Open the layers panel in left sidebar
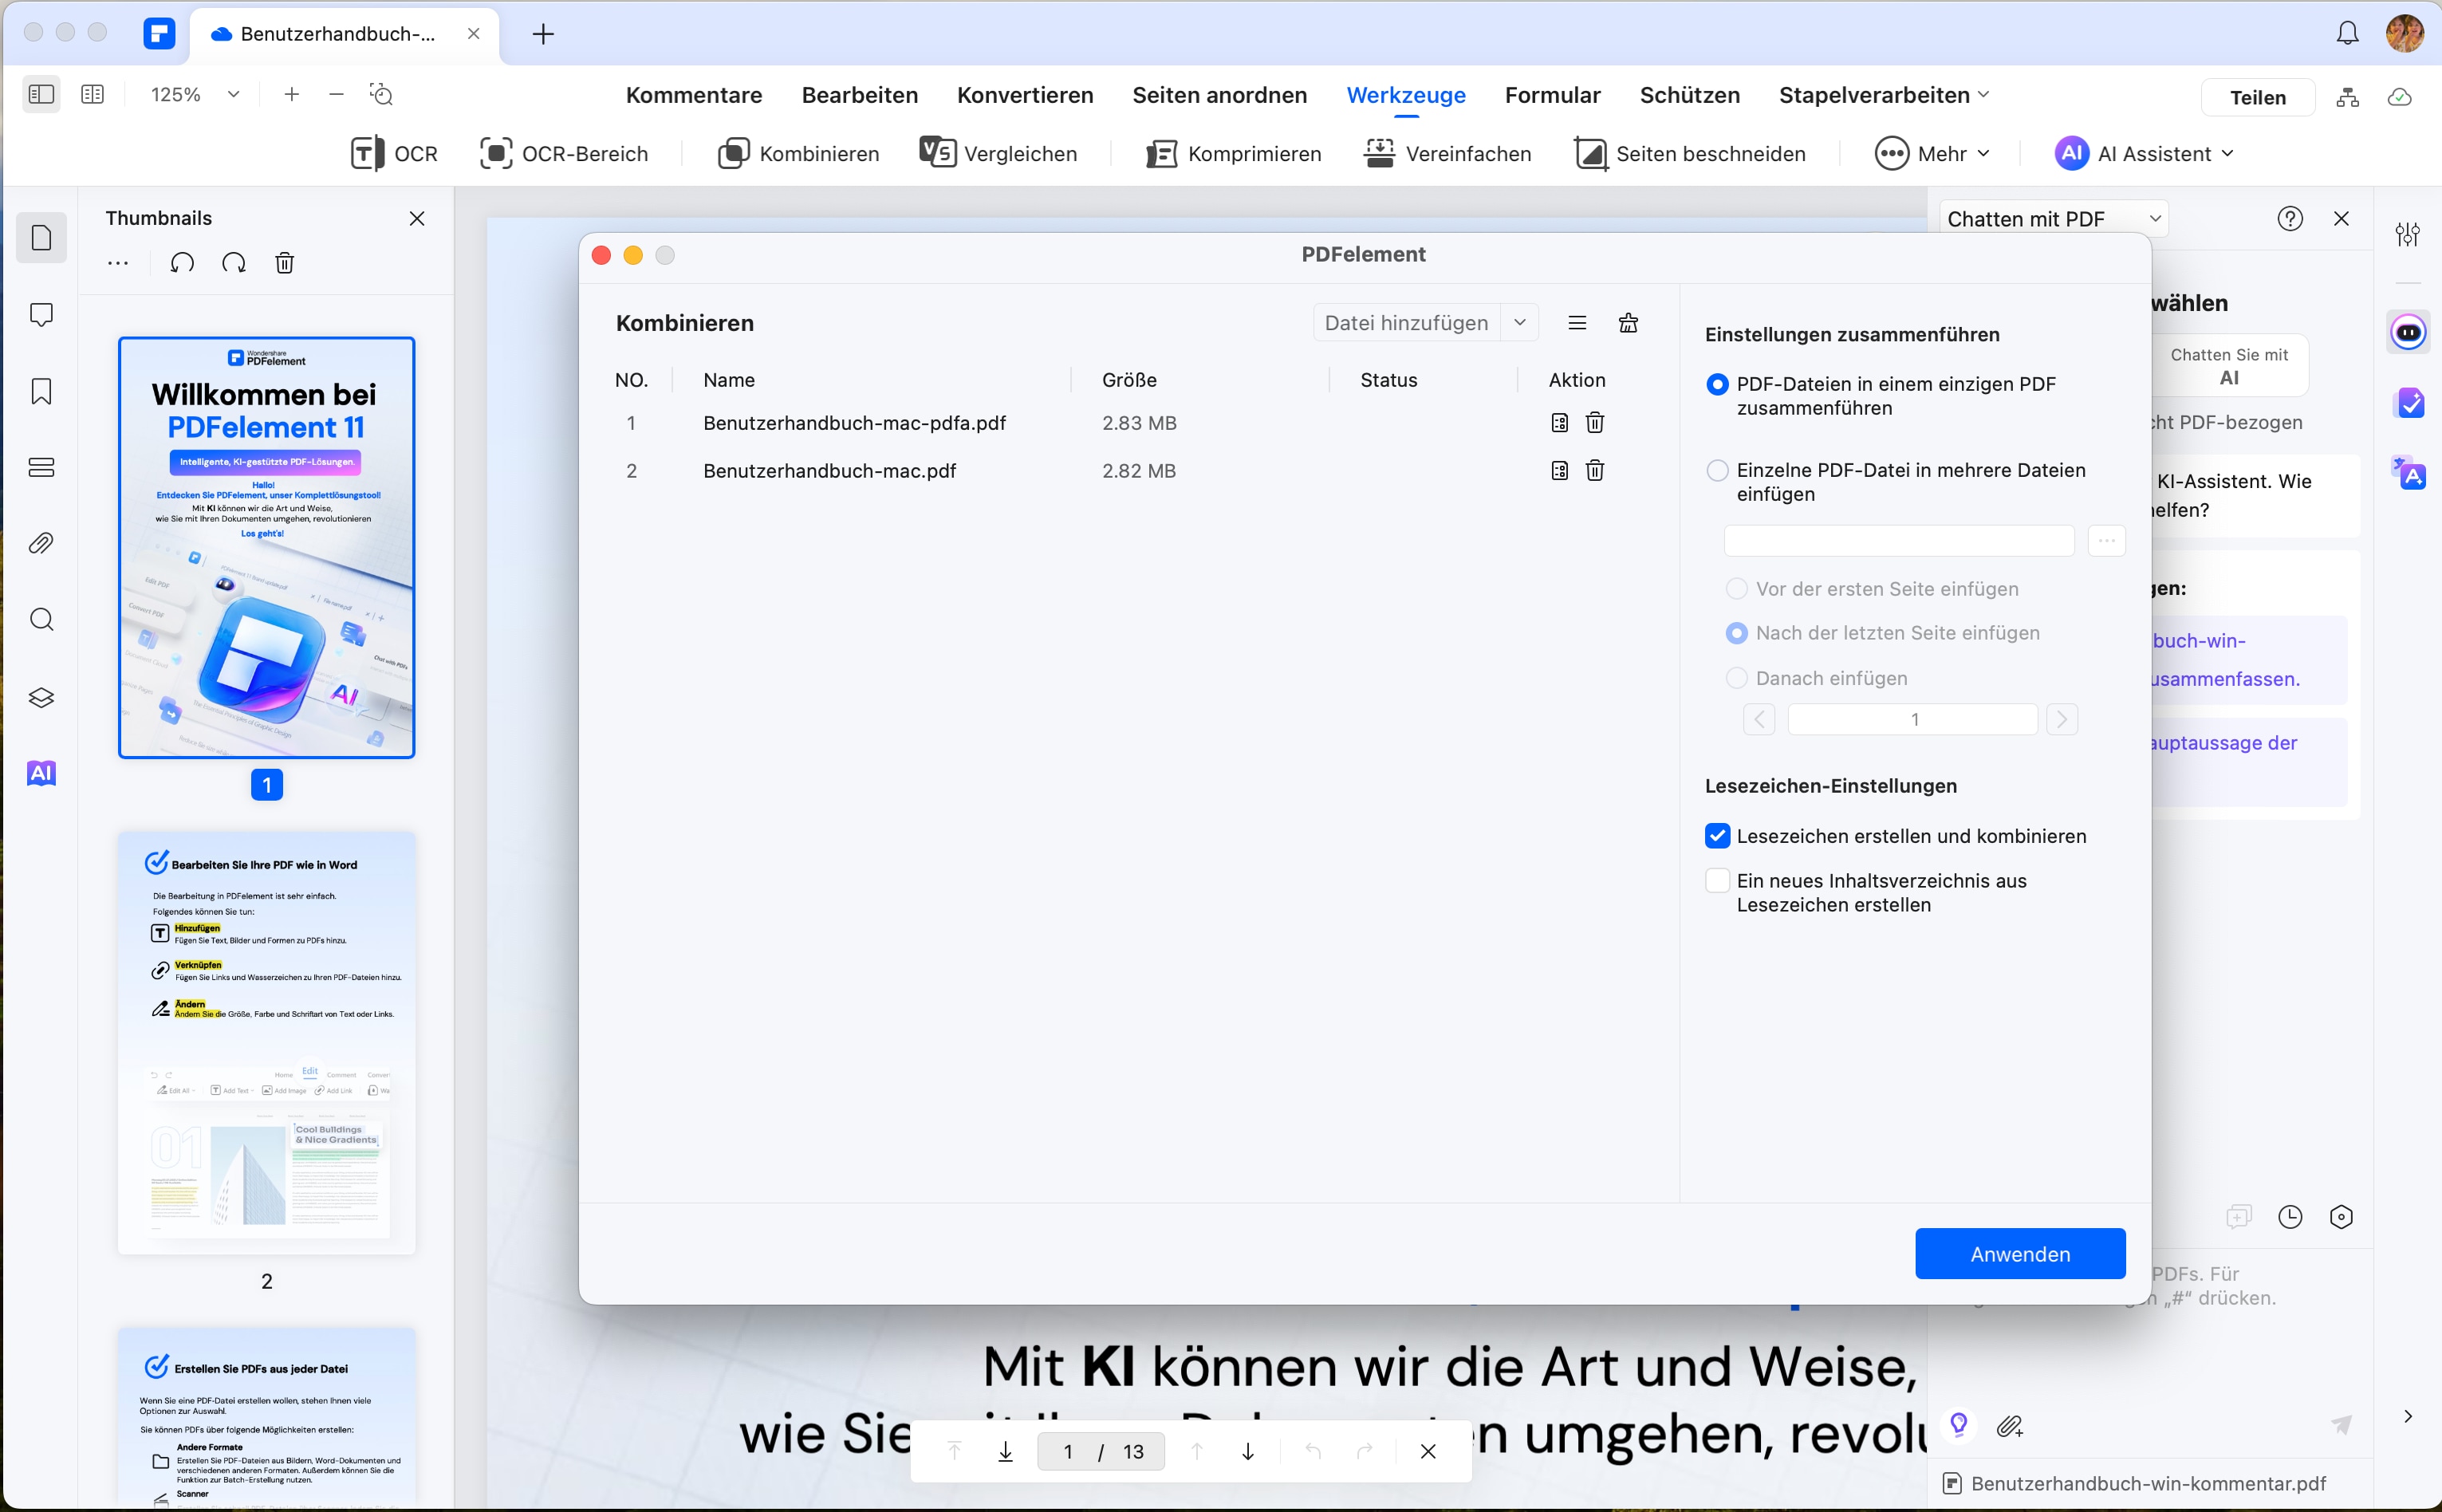 tap(41, 697)
